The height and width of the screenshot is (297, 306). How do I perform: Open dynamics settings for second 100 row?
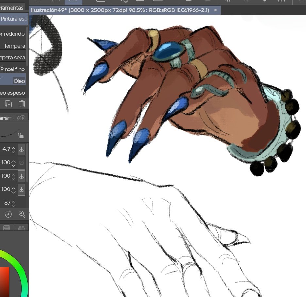point(21,176)
